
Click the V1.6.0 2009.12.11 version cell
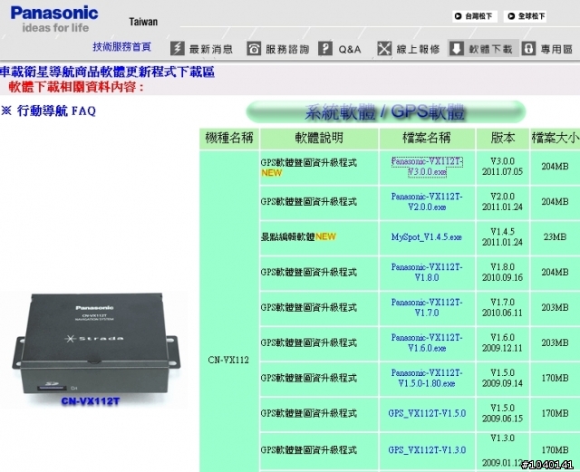point(502,343)
